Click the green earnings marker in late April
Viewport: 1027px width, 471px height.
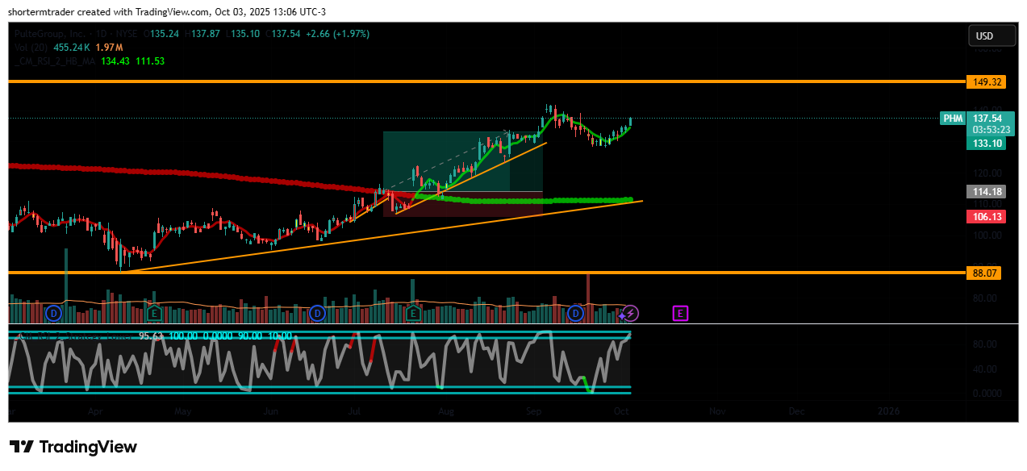[x=154, y=312]
